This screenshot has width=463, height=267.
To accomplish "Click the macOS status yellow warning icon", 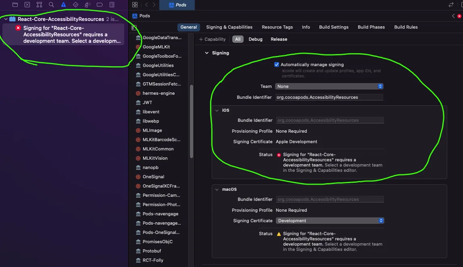I will (279, 234).
